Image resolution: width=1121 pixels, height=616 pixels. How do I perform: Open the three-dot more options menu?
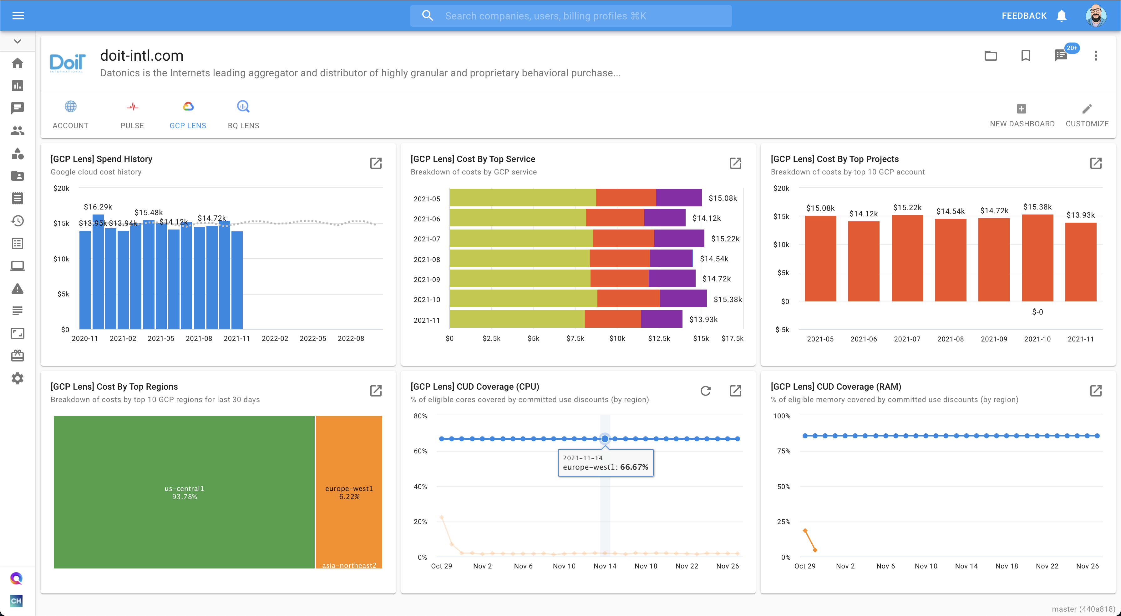point(1096,56)
